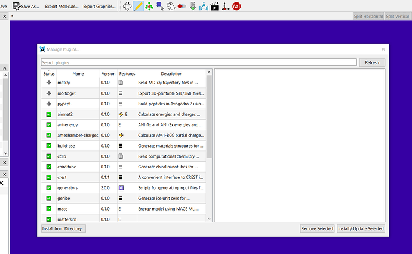Toggle the cclib installed checkbox
This screenshot has height=254, width=412.
pyautogui.click(x=49, y=156)
